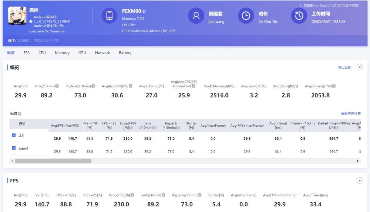Click 导出全部 export all link

tap(344, 68)
